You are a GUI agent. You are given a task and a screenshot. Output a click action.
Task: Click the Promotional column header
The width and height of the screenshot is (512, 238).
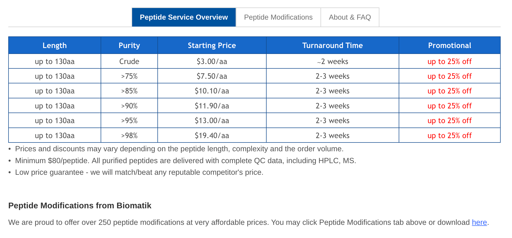pos(450,45)
